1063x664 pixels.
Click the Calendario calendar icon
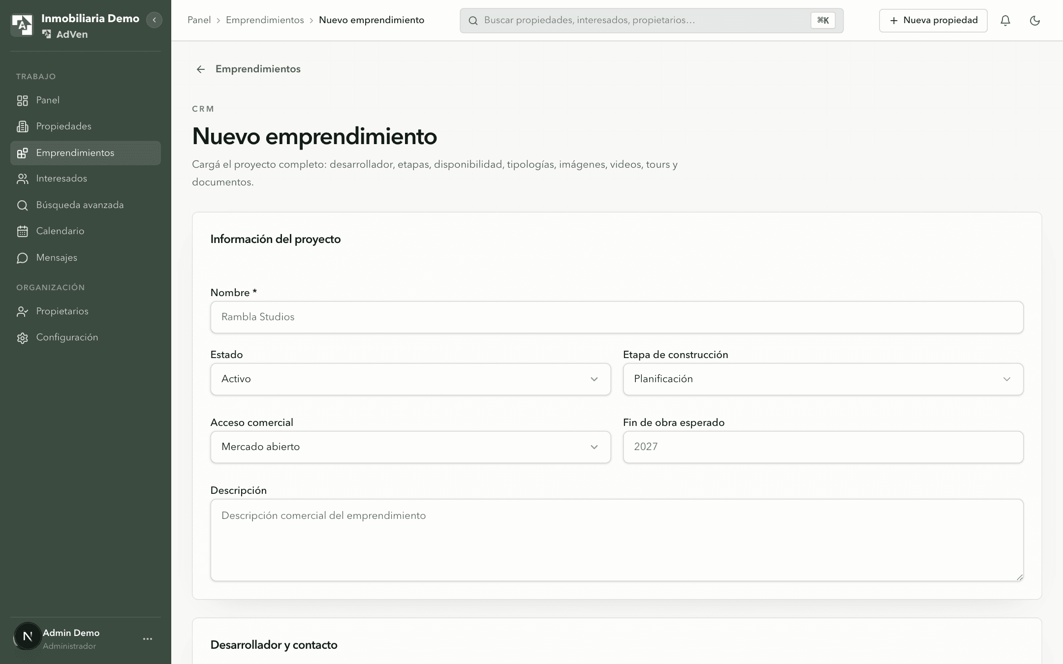tap(22, 231)
